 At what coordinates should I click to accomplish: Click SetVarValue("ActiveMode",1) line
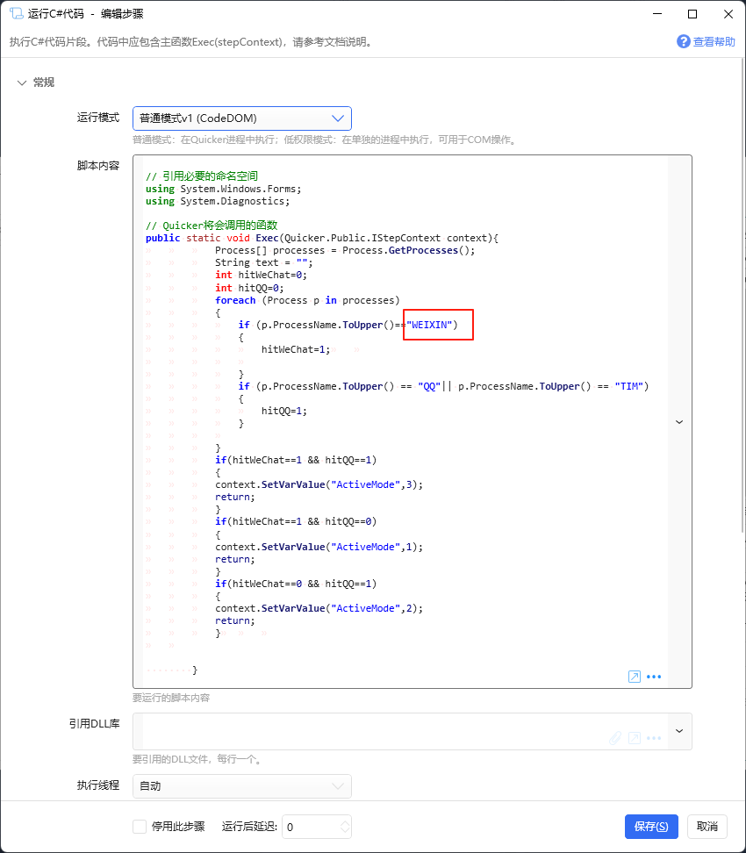pos(319,548)
